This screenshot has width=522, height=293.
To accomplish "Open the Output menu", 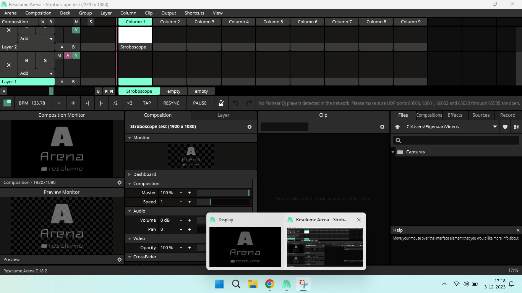I will (169, 13).
